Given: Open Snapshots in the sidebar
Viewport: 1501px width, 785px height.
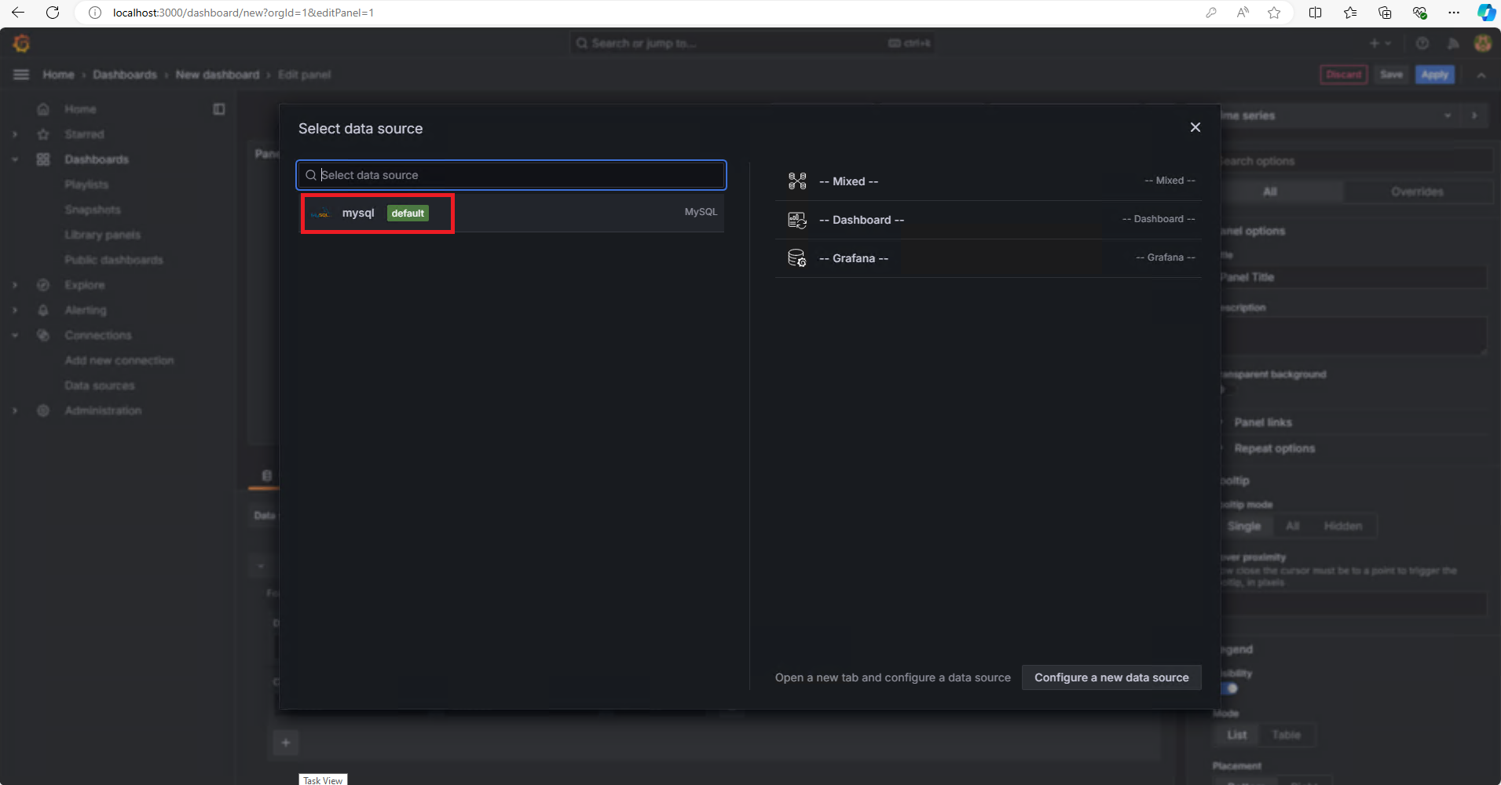Looking at the screenshot, I should 93,210.
